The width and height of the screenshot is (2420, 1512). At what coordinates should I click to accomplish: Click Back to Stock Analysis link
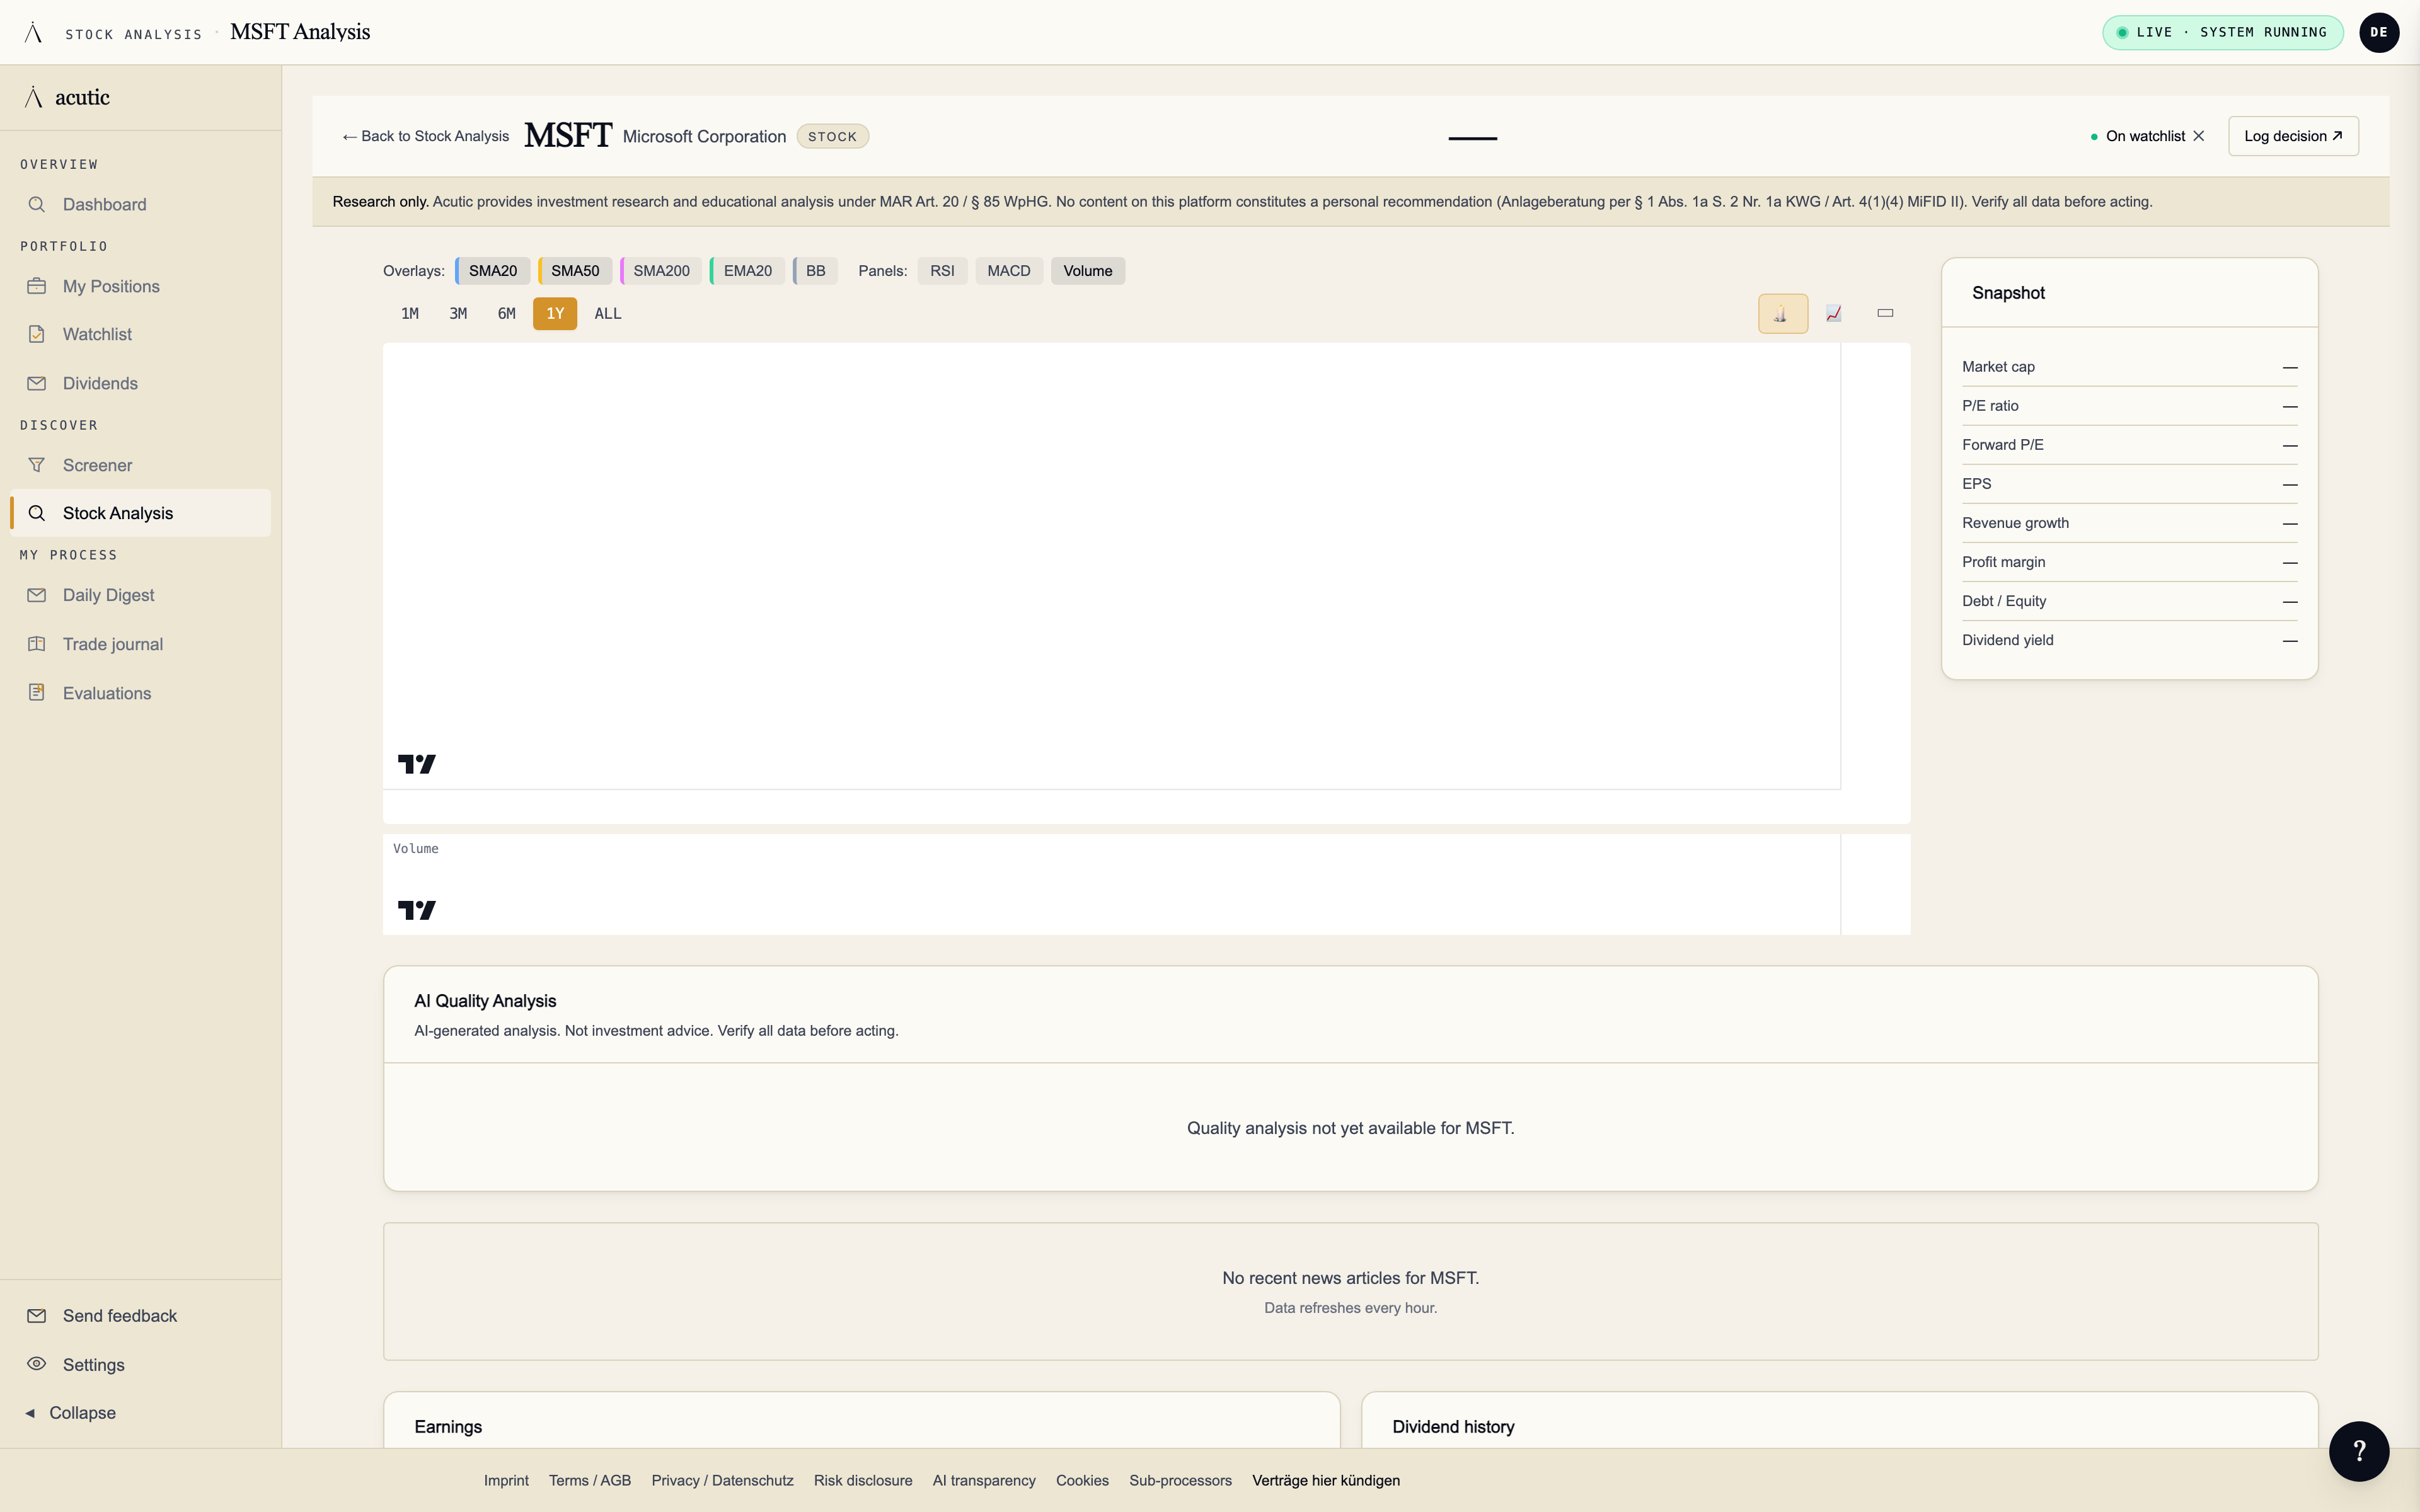tap(425, 136)
